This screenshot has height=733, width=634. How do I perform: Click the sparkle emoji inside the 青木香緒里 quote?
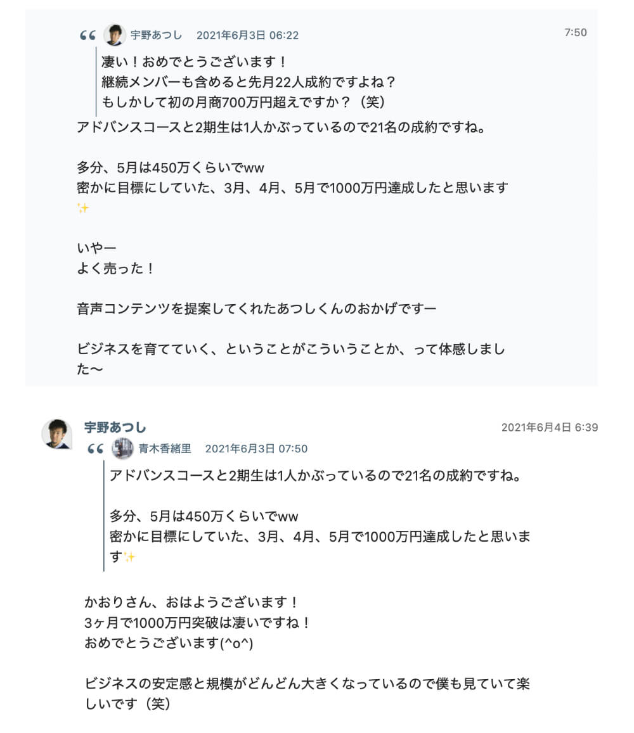click(x=129, y=558)
